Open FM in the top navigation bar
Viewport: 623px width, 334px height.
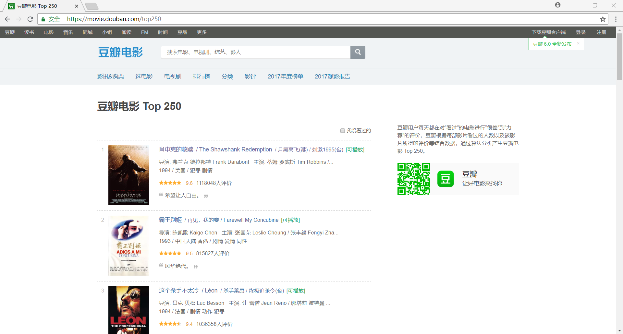[145, 32]
